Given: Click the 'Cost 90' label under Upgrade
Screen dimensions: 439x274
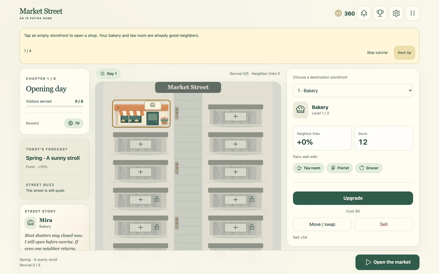Looking at the screenshot, I should tap(353, 211).
